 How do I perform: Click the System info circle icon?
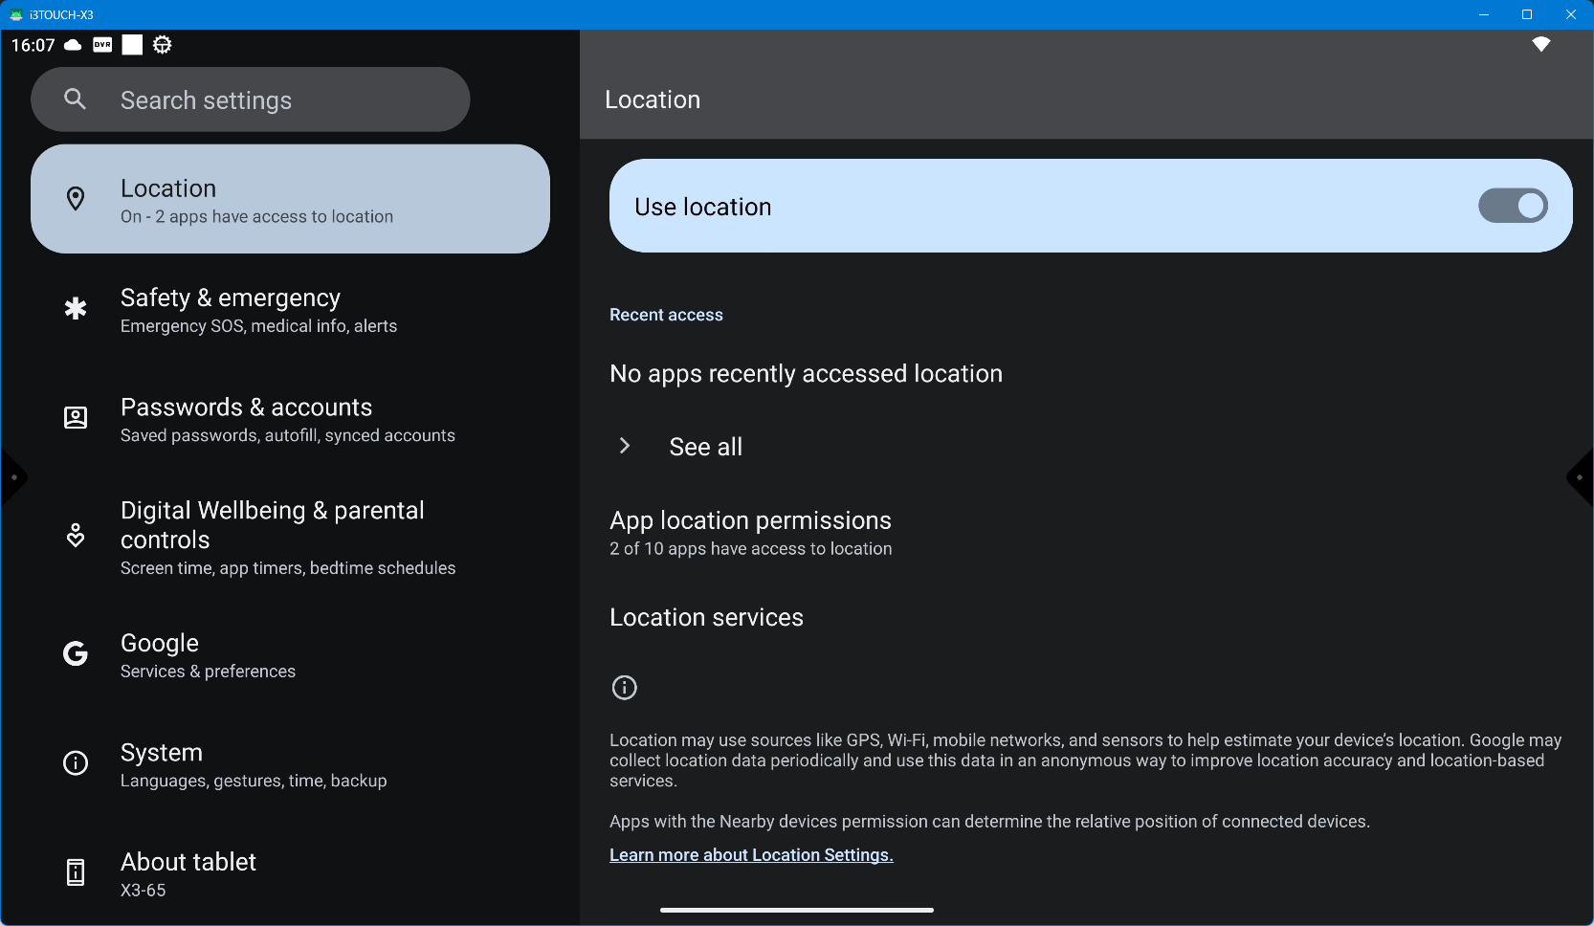76,763
